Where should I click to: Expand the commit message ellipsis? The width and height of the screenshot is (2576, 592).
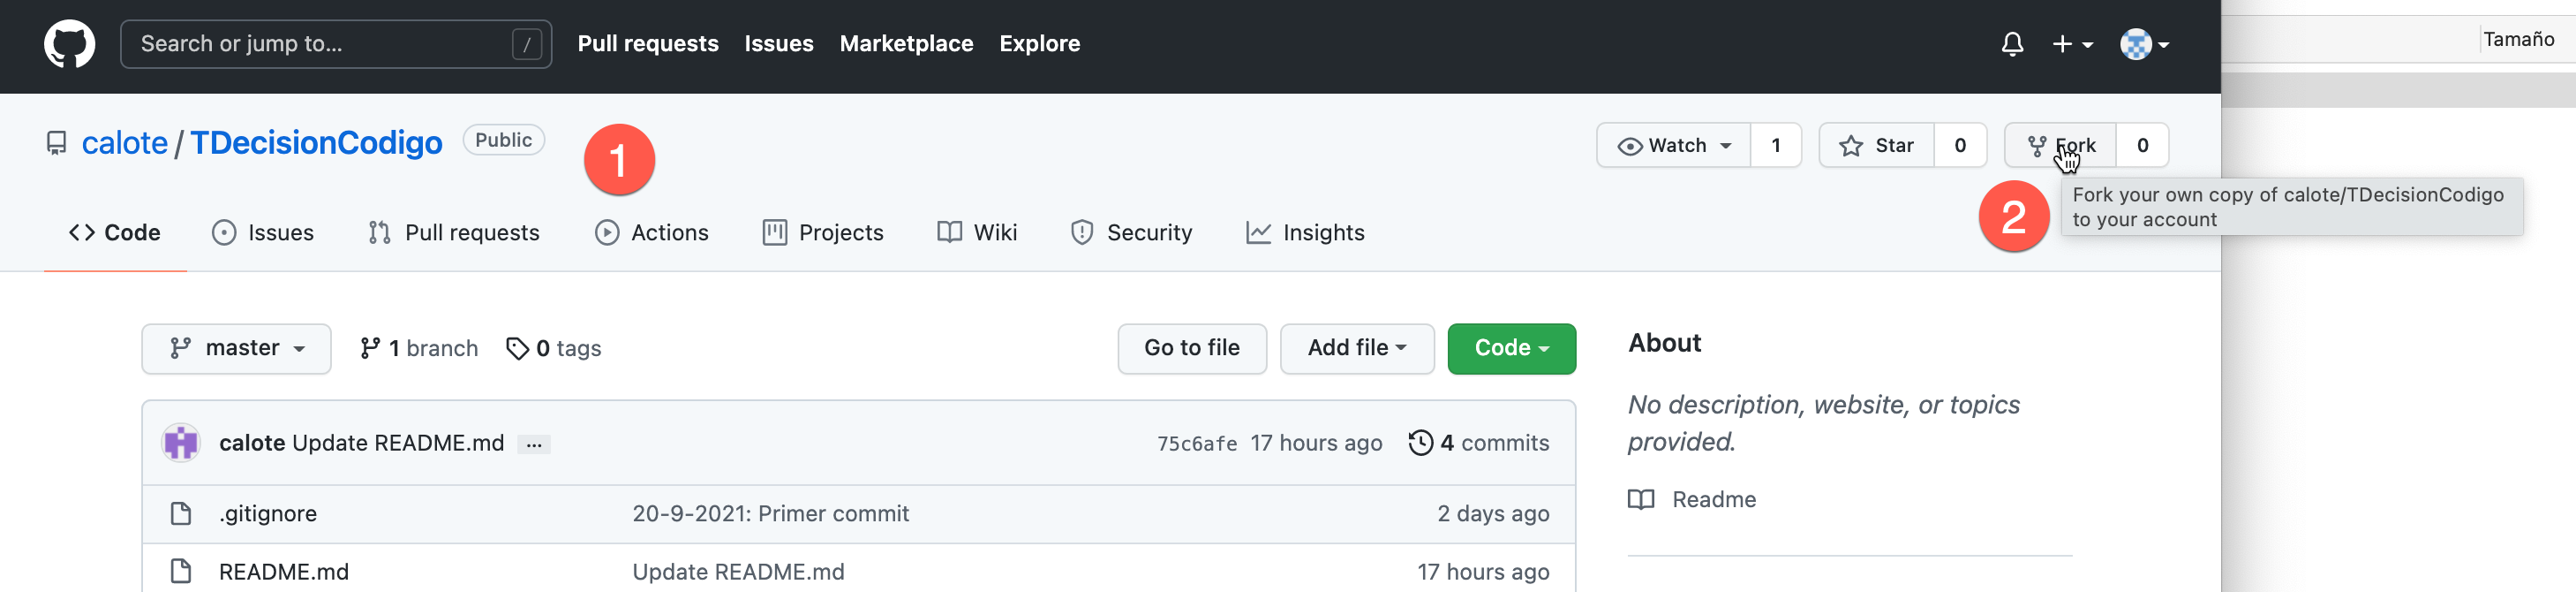point(534,444)
